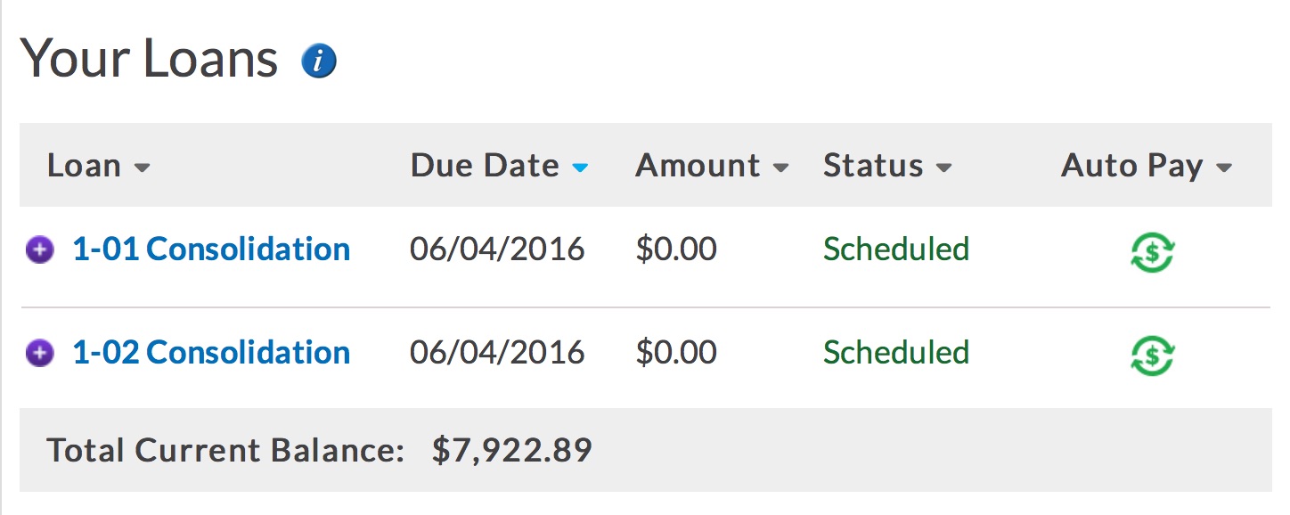The image size is (1290, 515).
Task: Open the 1-02 Consolidation loan link
Action: pos(210,353)
